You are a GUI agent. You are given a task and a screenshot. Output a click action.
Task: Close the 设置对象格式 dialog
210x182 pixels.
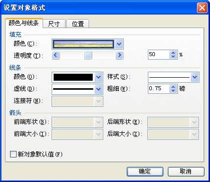coord(201,8)
